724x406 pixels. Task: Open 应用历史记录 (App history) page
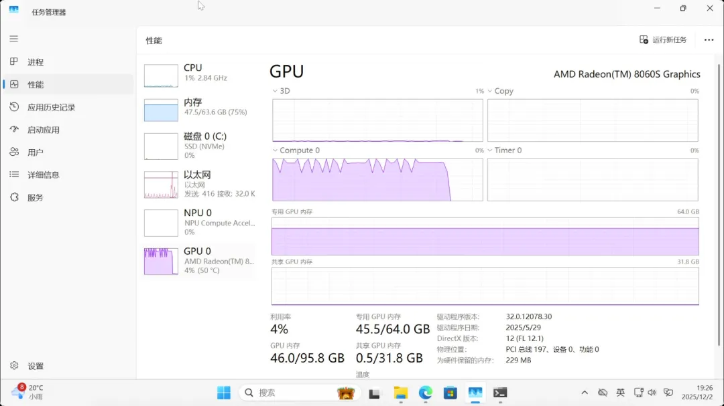tap(50, 107)
